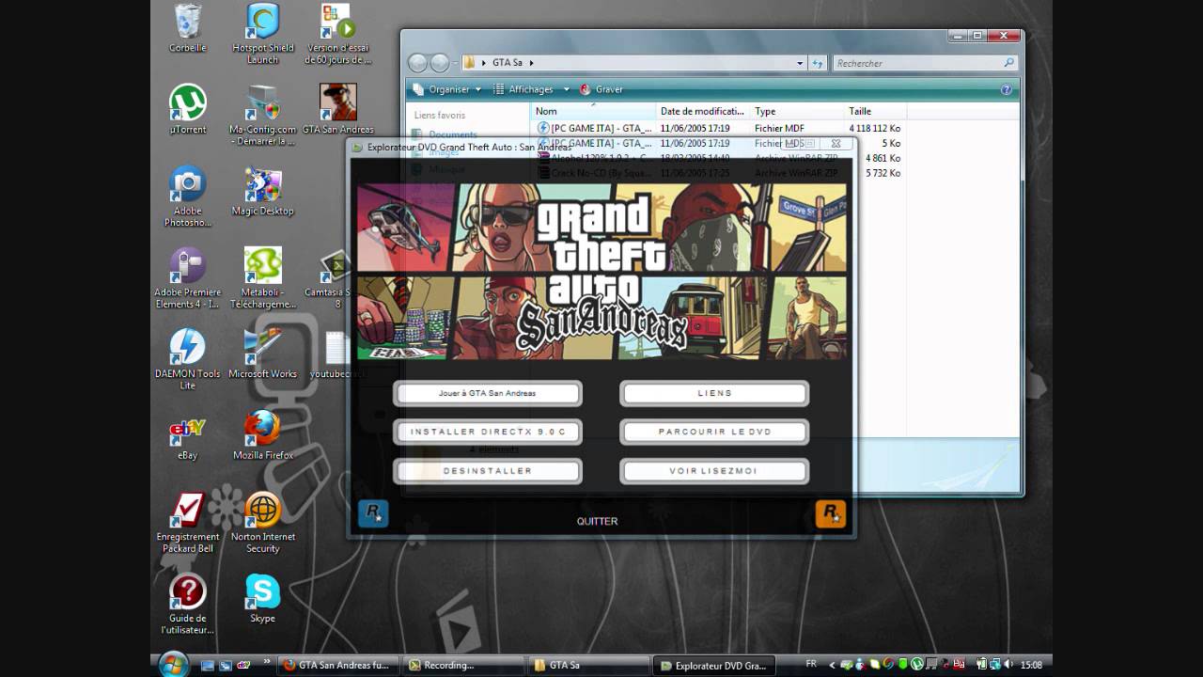1203x677 pixels.
Task: Sort files by Type column header
Action: click(x=797, y=111)
